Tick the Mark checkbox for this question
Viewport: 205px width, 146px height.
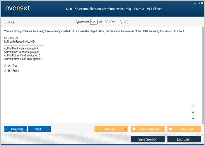tap(5, 22)
